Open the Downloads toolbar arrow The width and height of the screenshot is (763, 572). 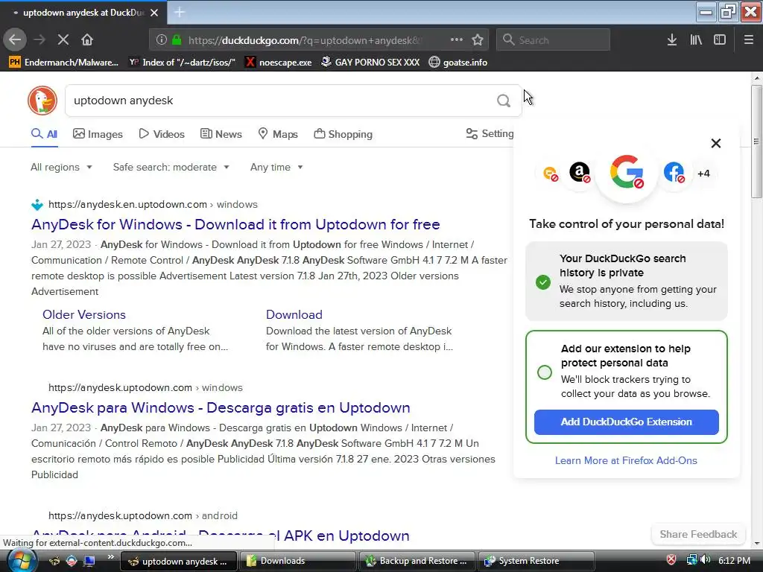pyautogui.click(x=672, y=40)
